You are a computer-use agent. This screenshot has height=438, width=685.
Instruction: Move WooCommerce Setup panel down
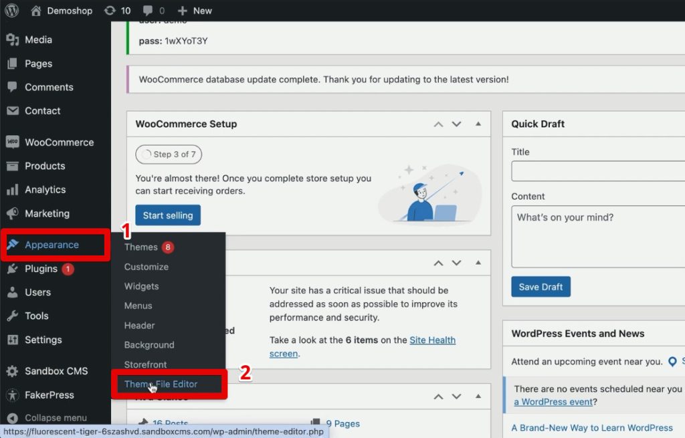click(456, 124)
